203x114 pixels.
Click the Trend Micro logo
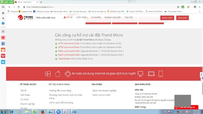26,17
